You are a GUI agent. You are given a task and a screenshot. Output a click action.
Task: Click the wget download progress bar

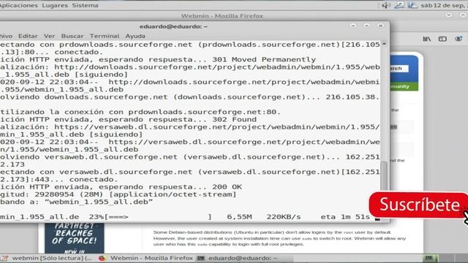158,217
